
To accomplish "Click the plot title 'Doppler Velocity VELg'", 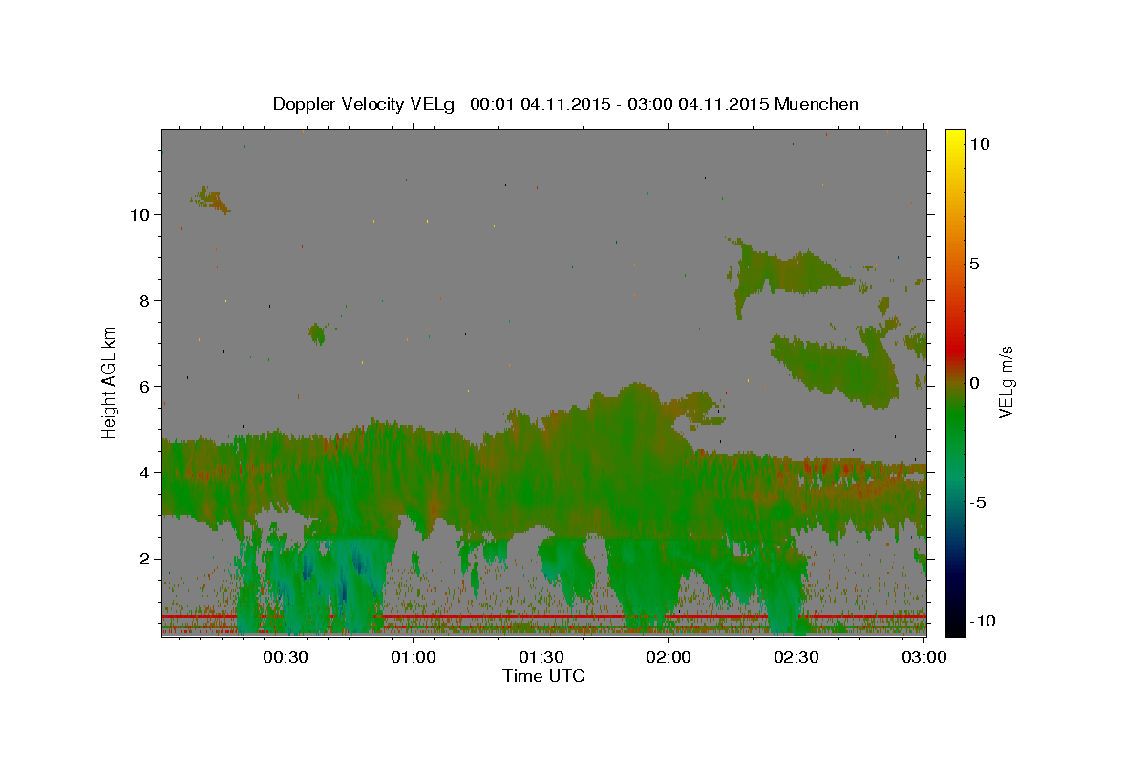I will click(366, 104).
